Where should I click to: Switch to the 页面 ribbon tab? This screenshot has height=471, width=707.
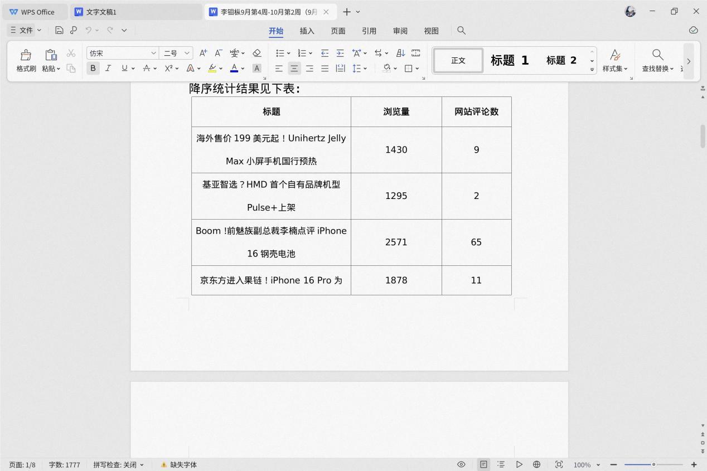click(338, 31)
